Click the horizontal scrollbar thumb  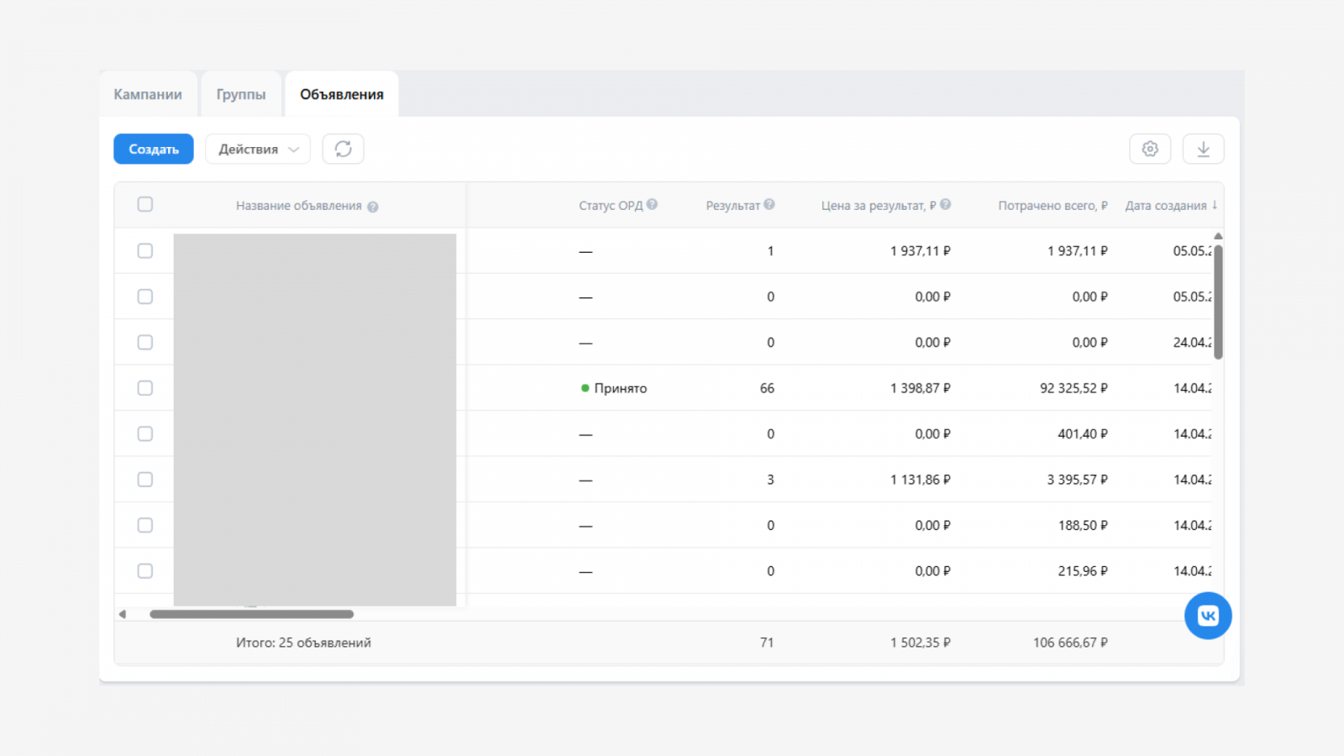tap(251, 614)
